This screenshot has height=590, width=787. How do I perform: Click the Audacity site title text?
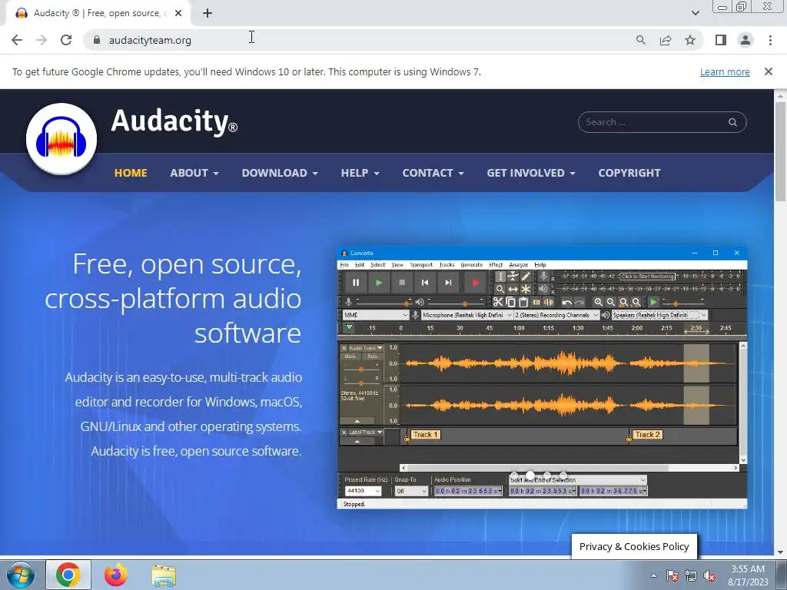(x=174, y=121)
